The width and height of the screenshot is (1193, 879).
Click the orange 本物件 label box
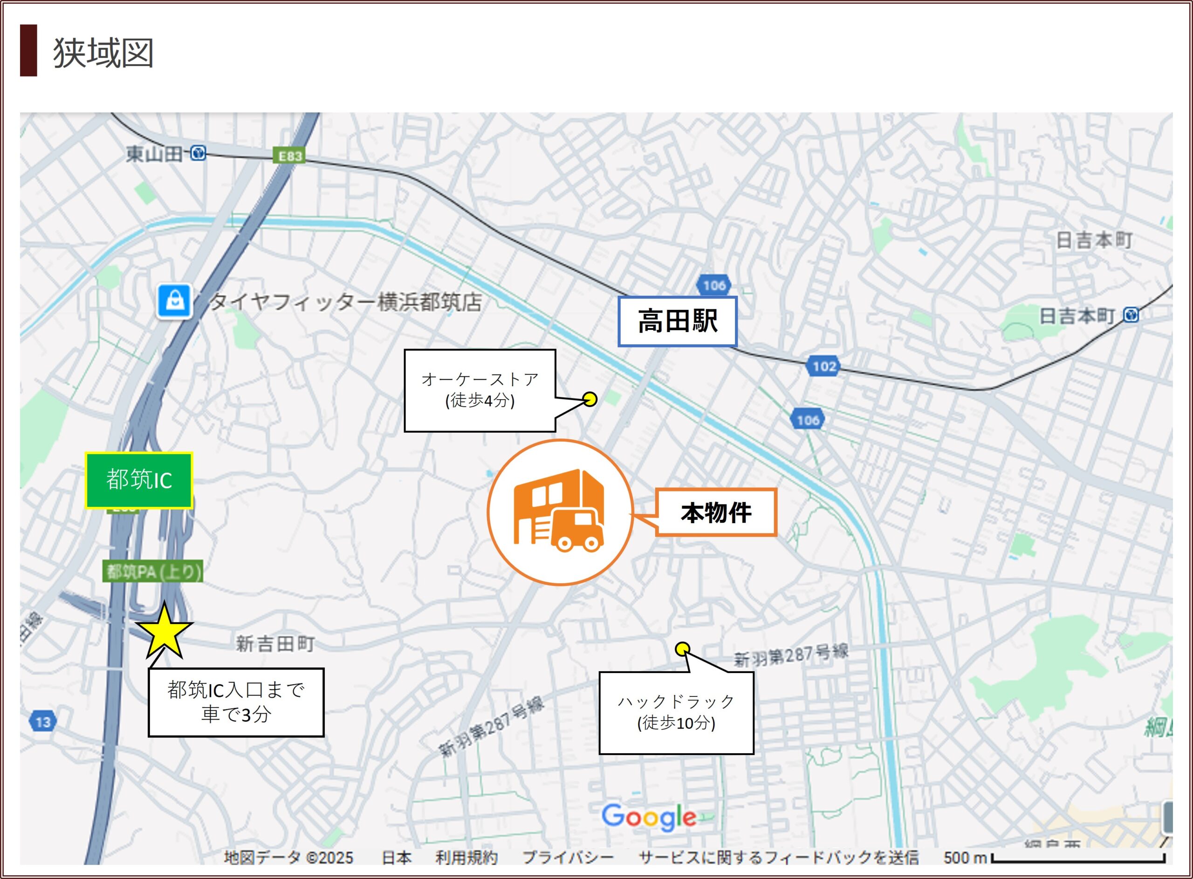[x=716, y=512]
